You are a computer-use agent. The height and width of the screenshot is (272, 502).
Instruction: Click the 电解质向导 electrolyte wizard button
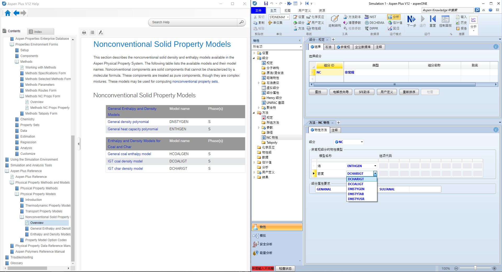[x=341, y=92]
